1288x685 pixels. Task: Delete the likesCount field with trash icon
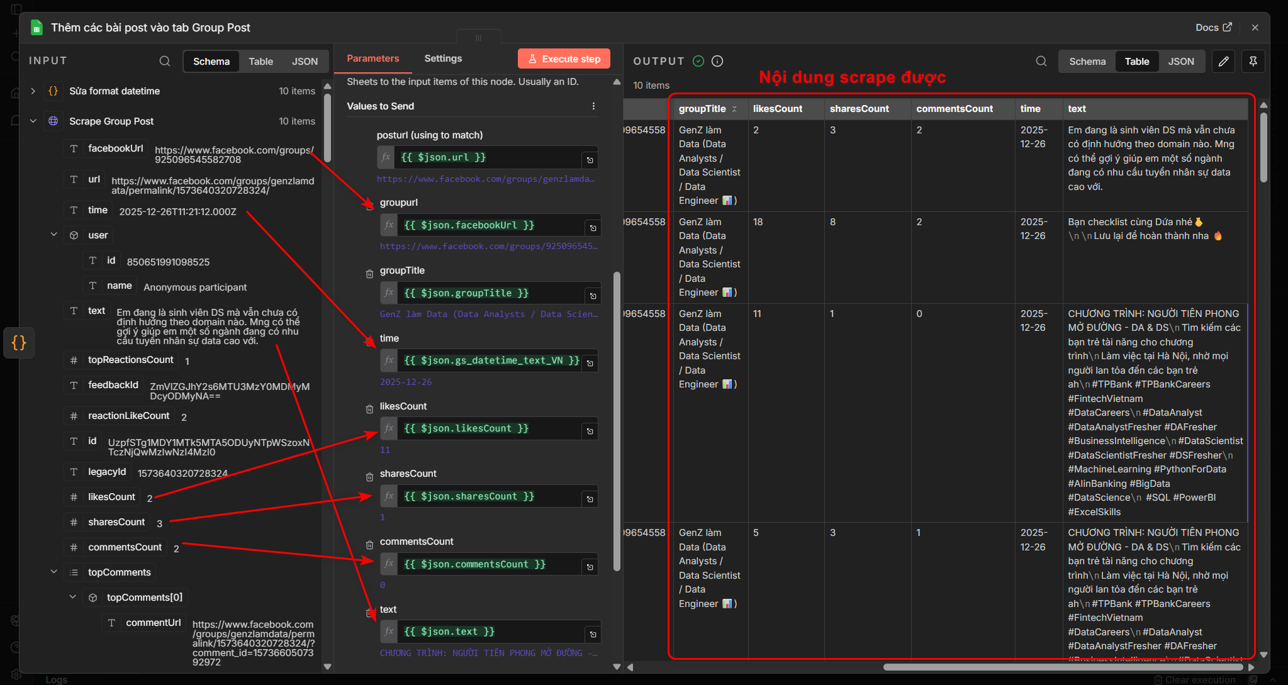click(369, 409)
